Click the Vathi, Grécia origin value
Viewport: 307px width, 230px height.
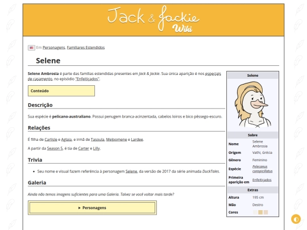(262, 153)
